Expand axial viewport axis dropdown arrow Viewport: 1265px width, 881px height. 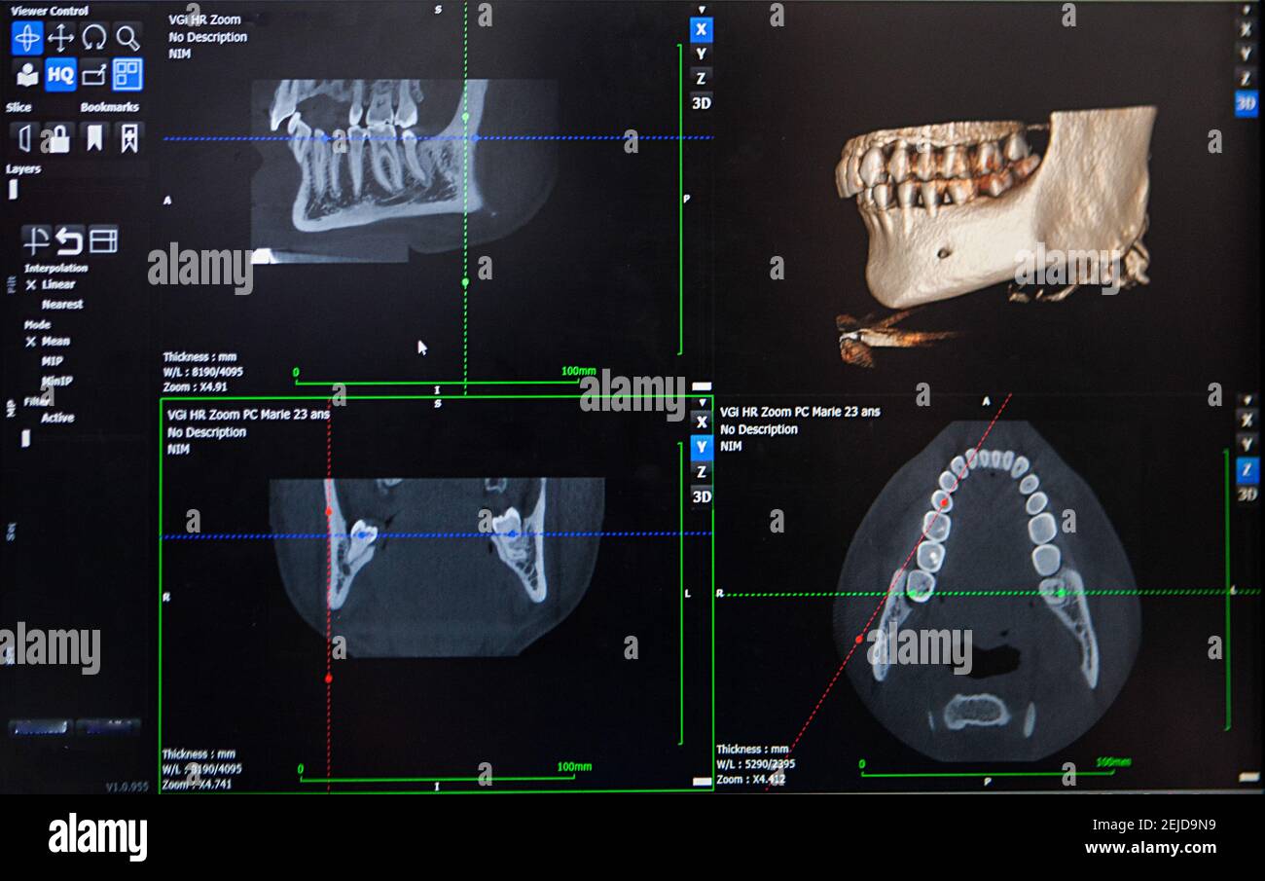pos(1247,400)
